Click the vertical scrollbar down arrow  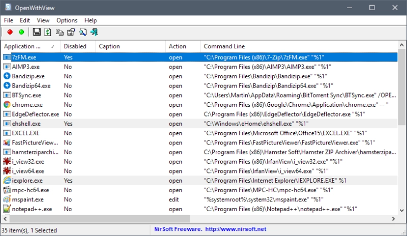click(401, 210)
